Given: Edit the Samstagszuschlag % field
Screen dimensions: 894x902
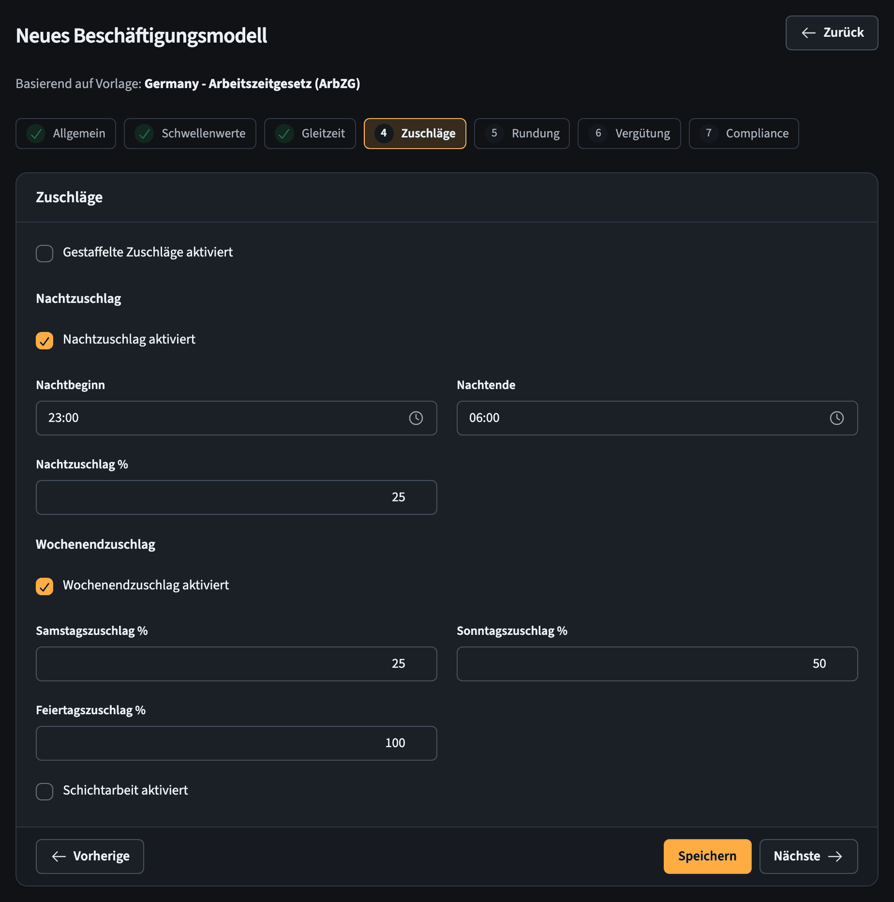Looking at the screenshot, I should coord(236,664).
